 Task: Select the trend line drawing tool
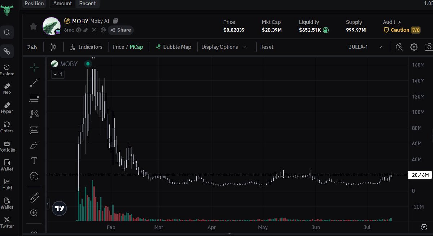pyautogui.click(x=34, y=83)
